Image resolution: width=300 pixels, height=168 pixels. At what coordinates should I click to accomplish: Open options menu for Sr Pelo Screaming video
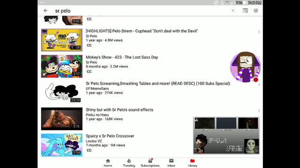(x=259, y=84)
